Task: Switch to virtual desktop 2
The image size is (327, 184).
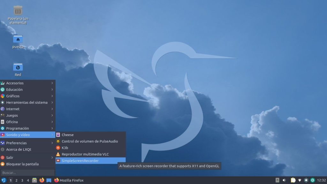Action: tap(16, 180)
